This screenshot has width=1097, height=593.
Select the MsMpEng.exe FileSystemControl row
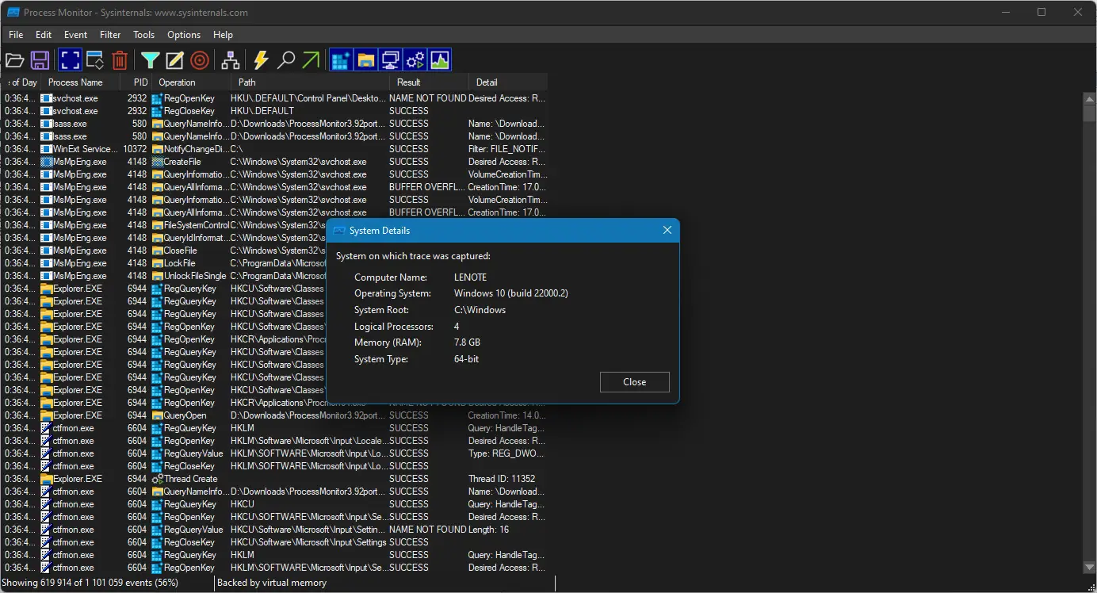(165, 225)
